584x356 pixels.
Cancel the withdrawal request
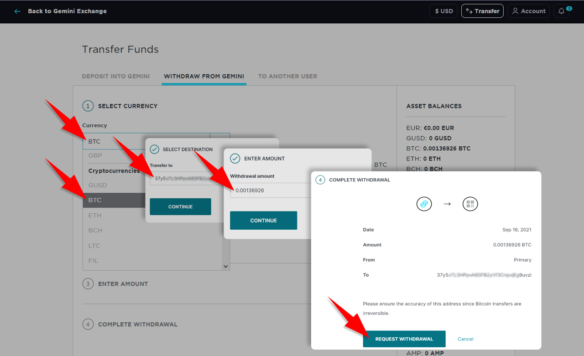465,339
